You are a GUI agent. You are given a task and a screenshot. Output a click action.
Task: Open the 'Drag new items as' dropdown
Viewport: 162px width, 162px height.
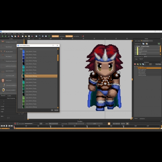click(x=152, y=57)
